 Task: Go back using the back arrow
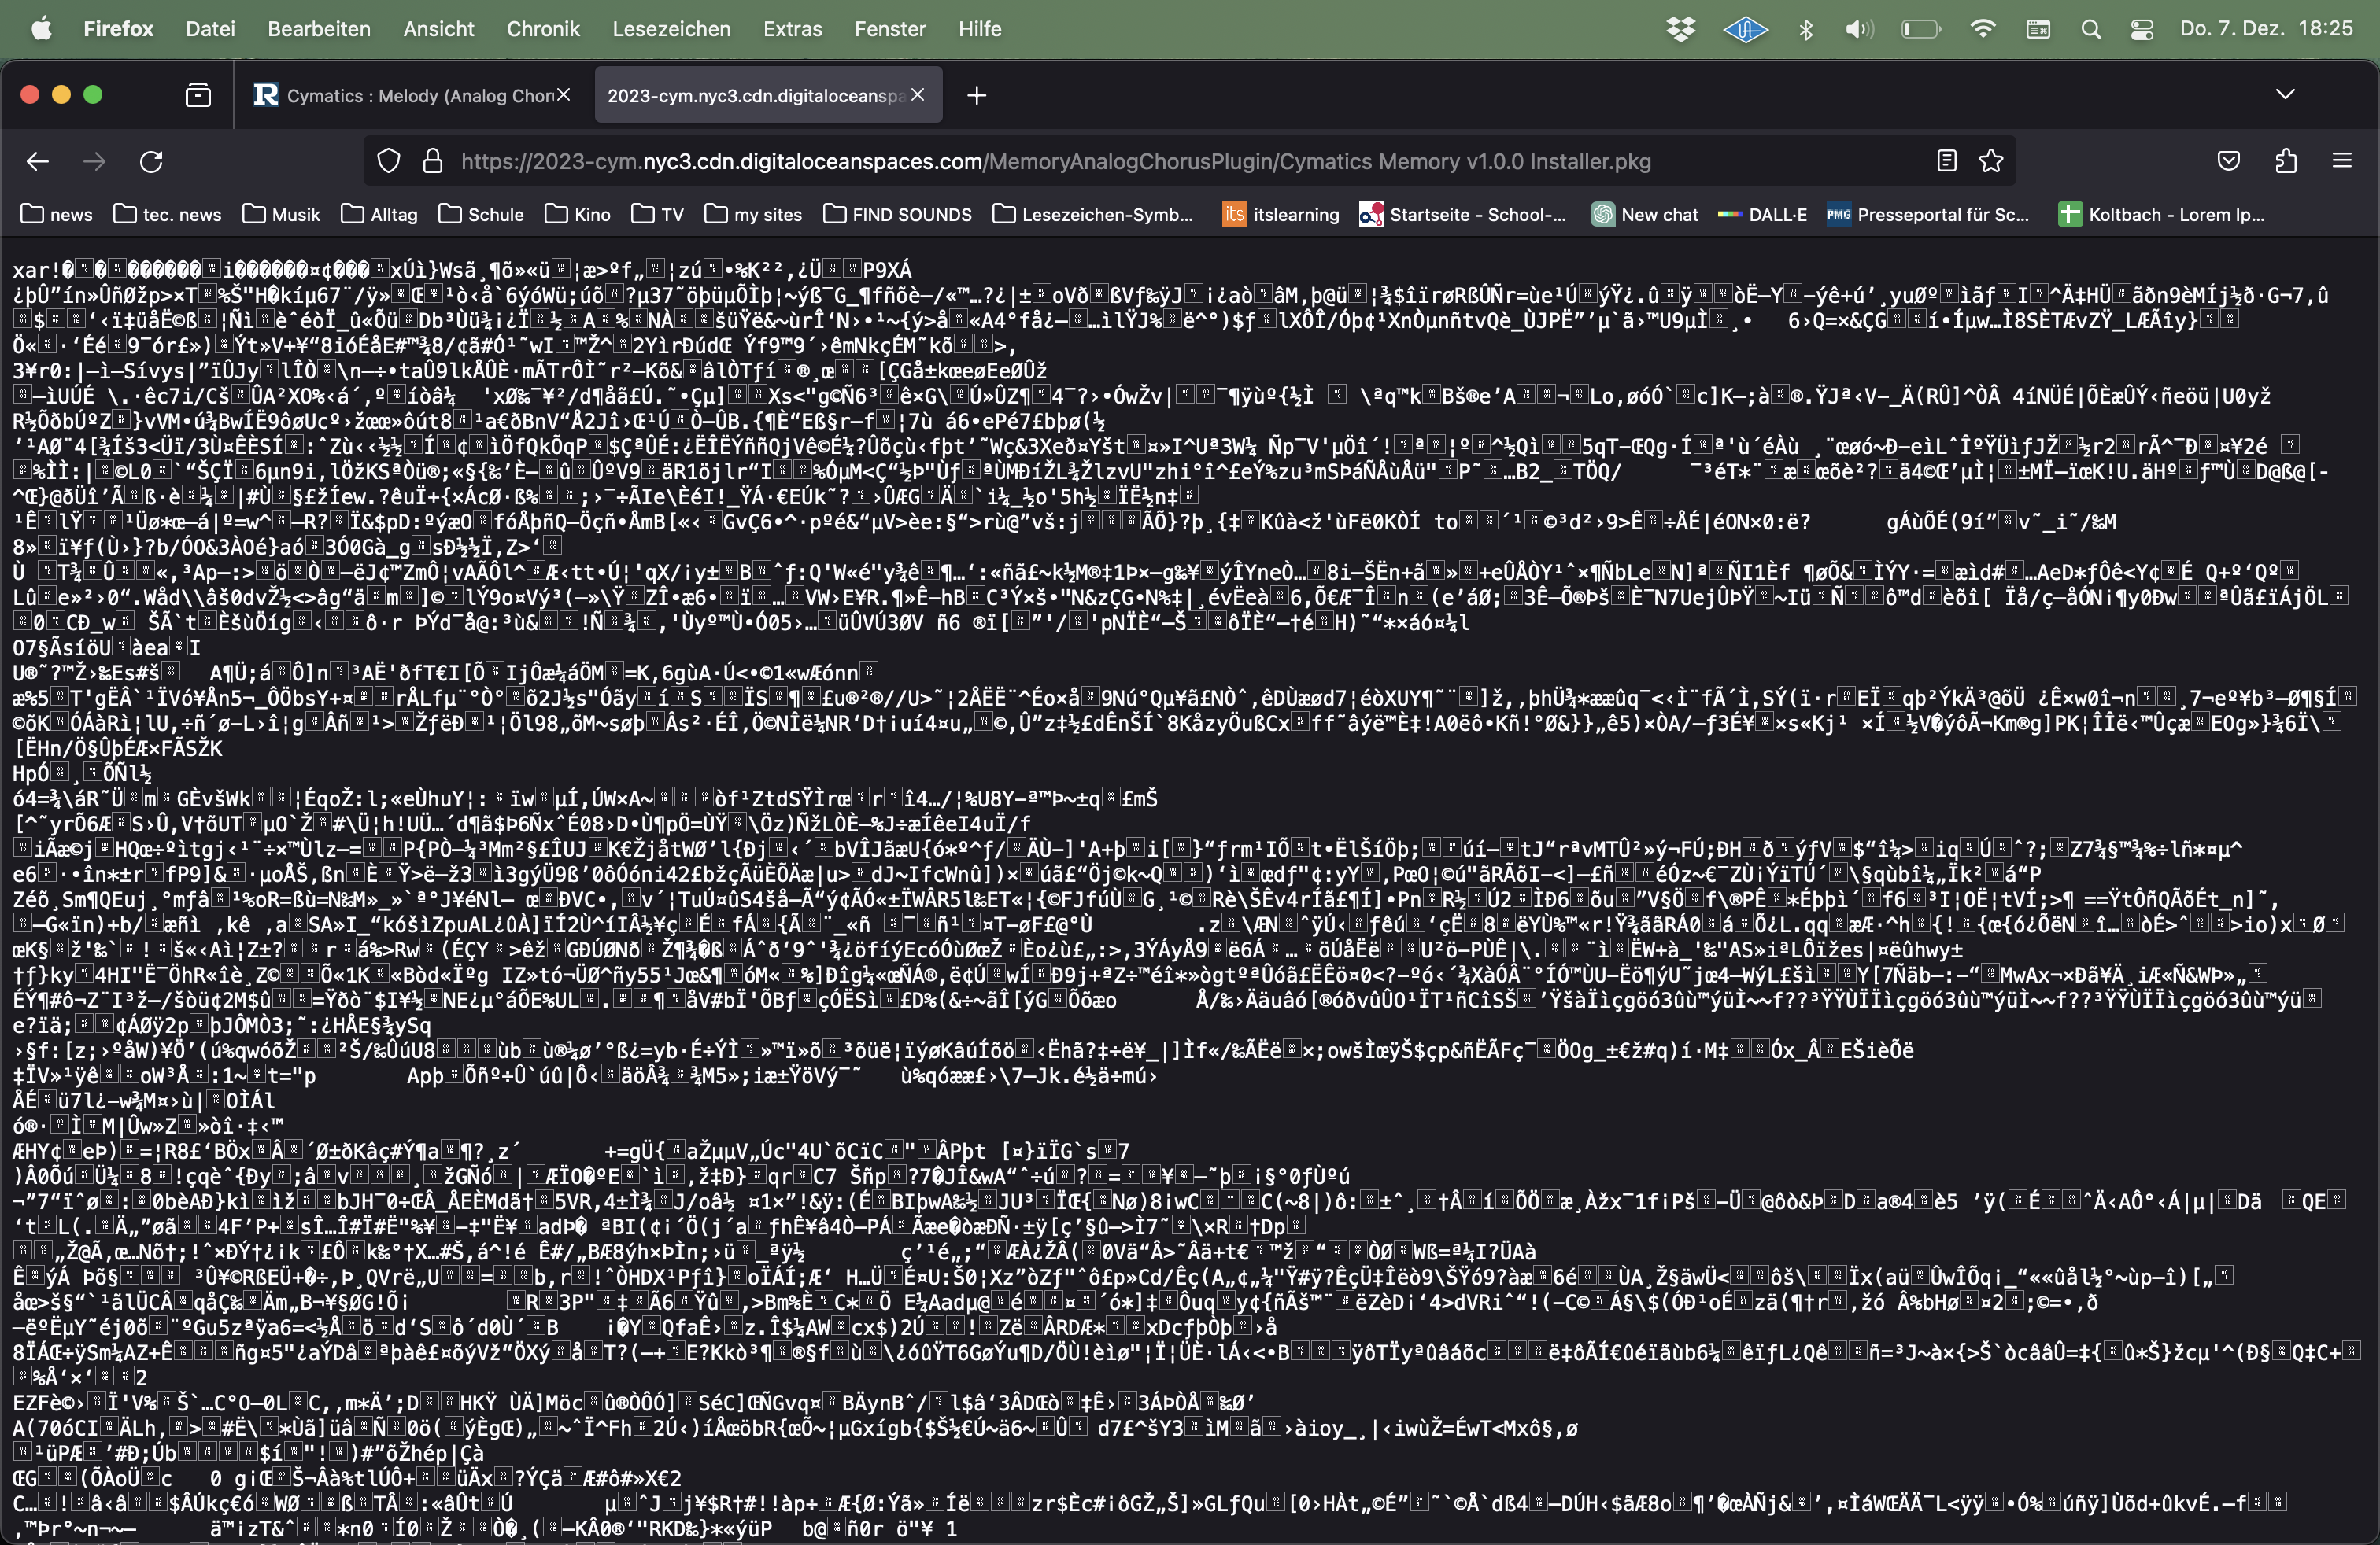[x=38, y=161]
